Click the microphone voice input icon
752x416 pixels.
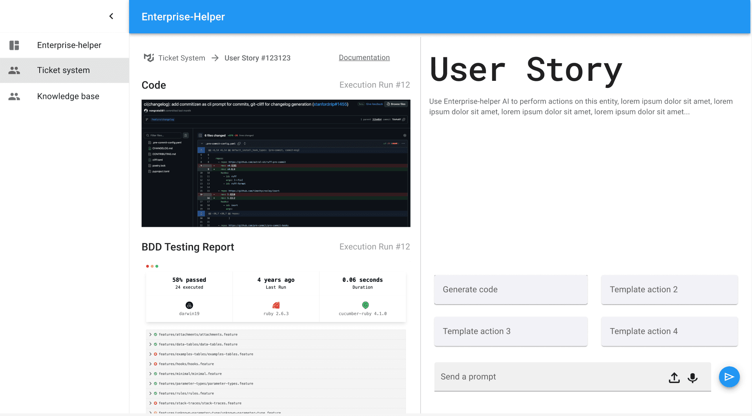pyautogui.click(x=692, y=377)
